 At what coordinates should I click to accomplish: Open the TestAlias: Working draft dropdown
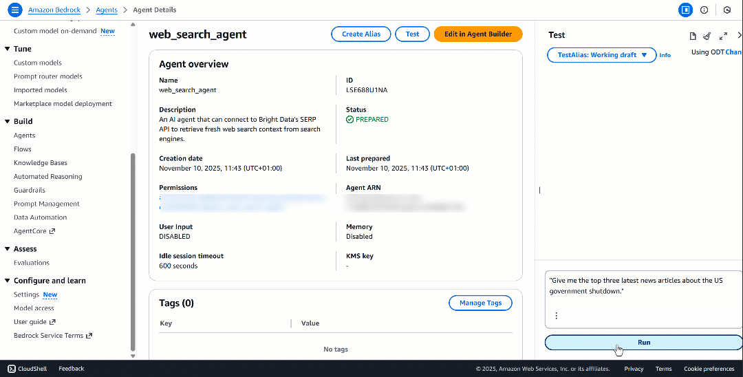[x=602, y=55]
